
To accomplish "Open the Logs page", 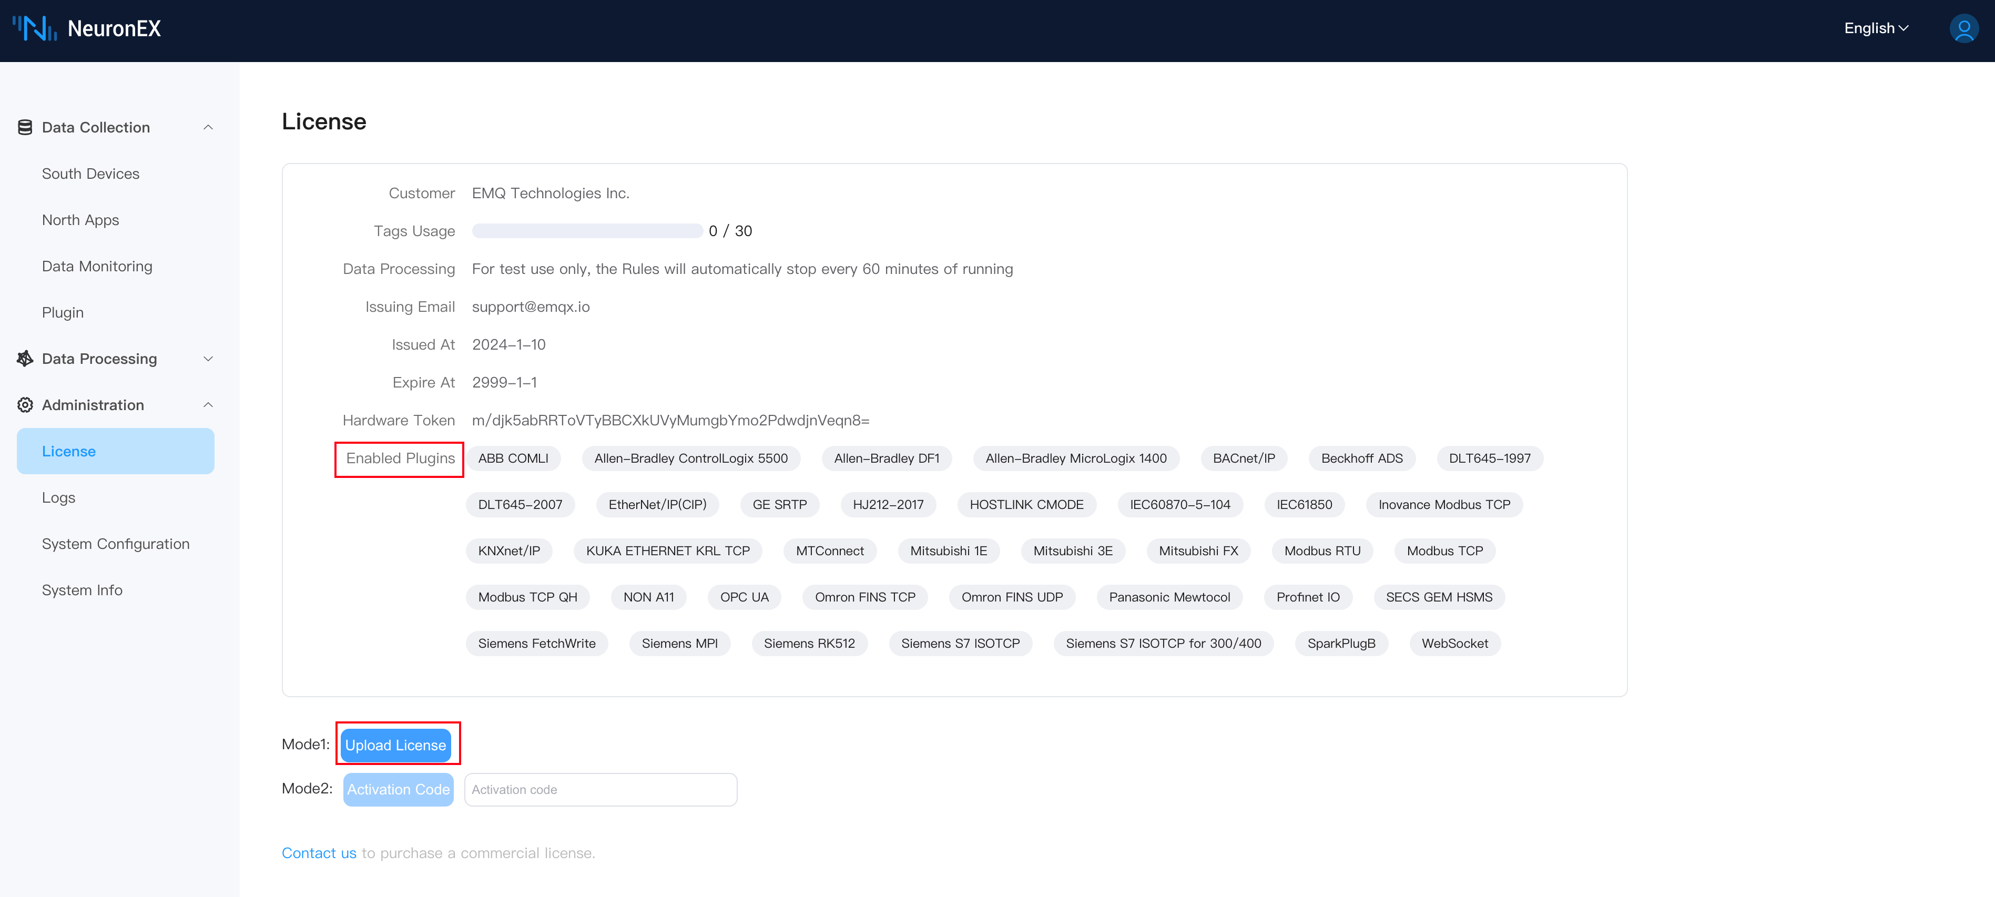I will [x=59, y=498].
